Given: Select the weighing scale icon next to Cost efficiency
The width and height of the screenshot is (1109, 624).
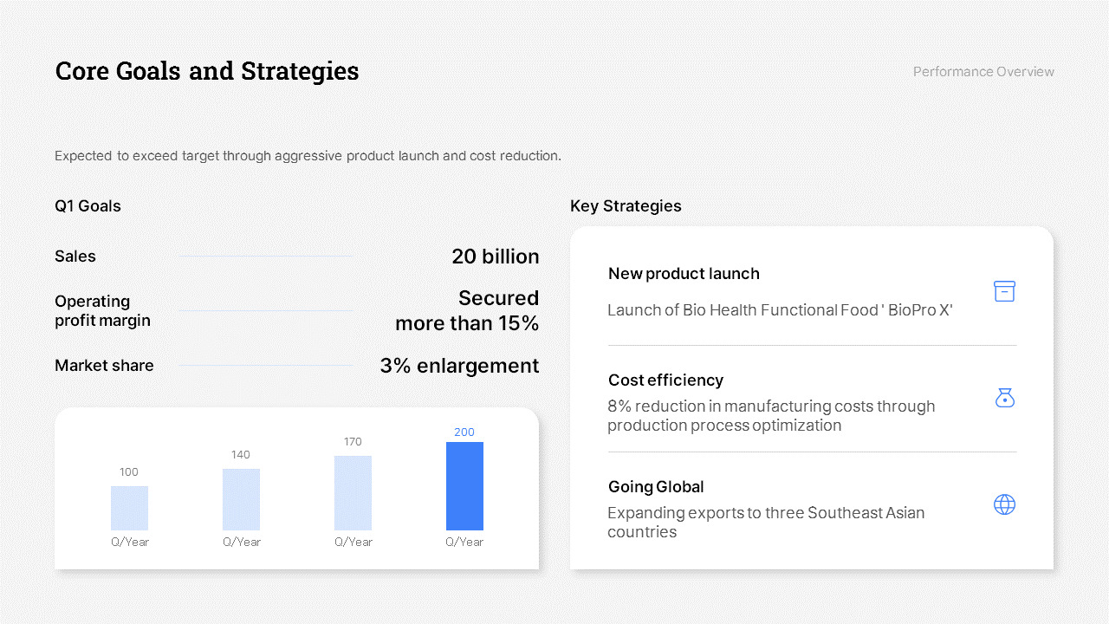Looking at the screenshot, I should point(1004,397).
